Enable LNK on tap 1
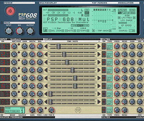Viewport: 144px width, 121px height. click(8, 48)
